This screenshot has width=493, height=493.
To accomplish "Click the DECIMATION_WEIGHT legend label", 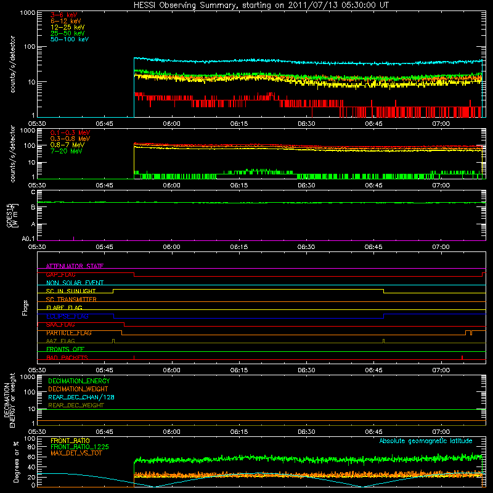I will point(78,389).
